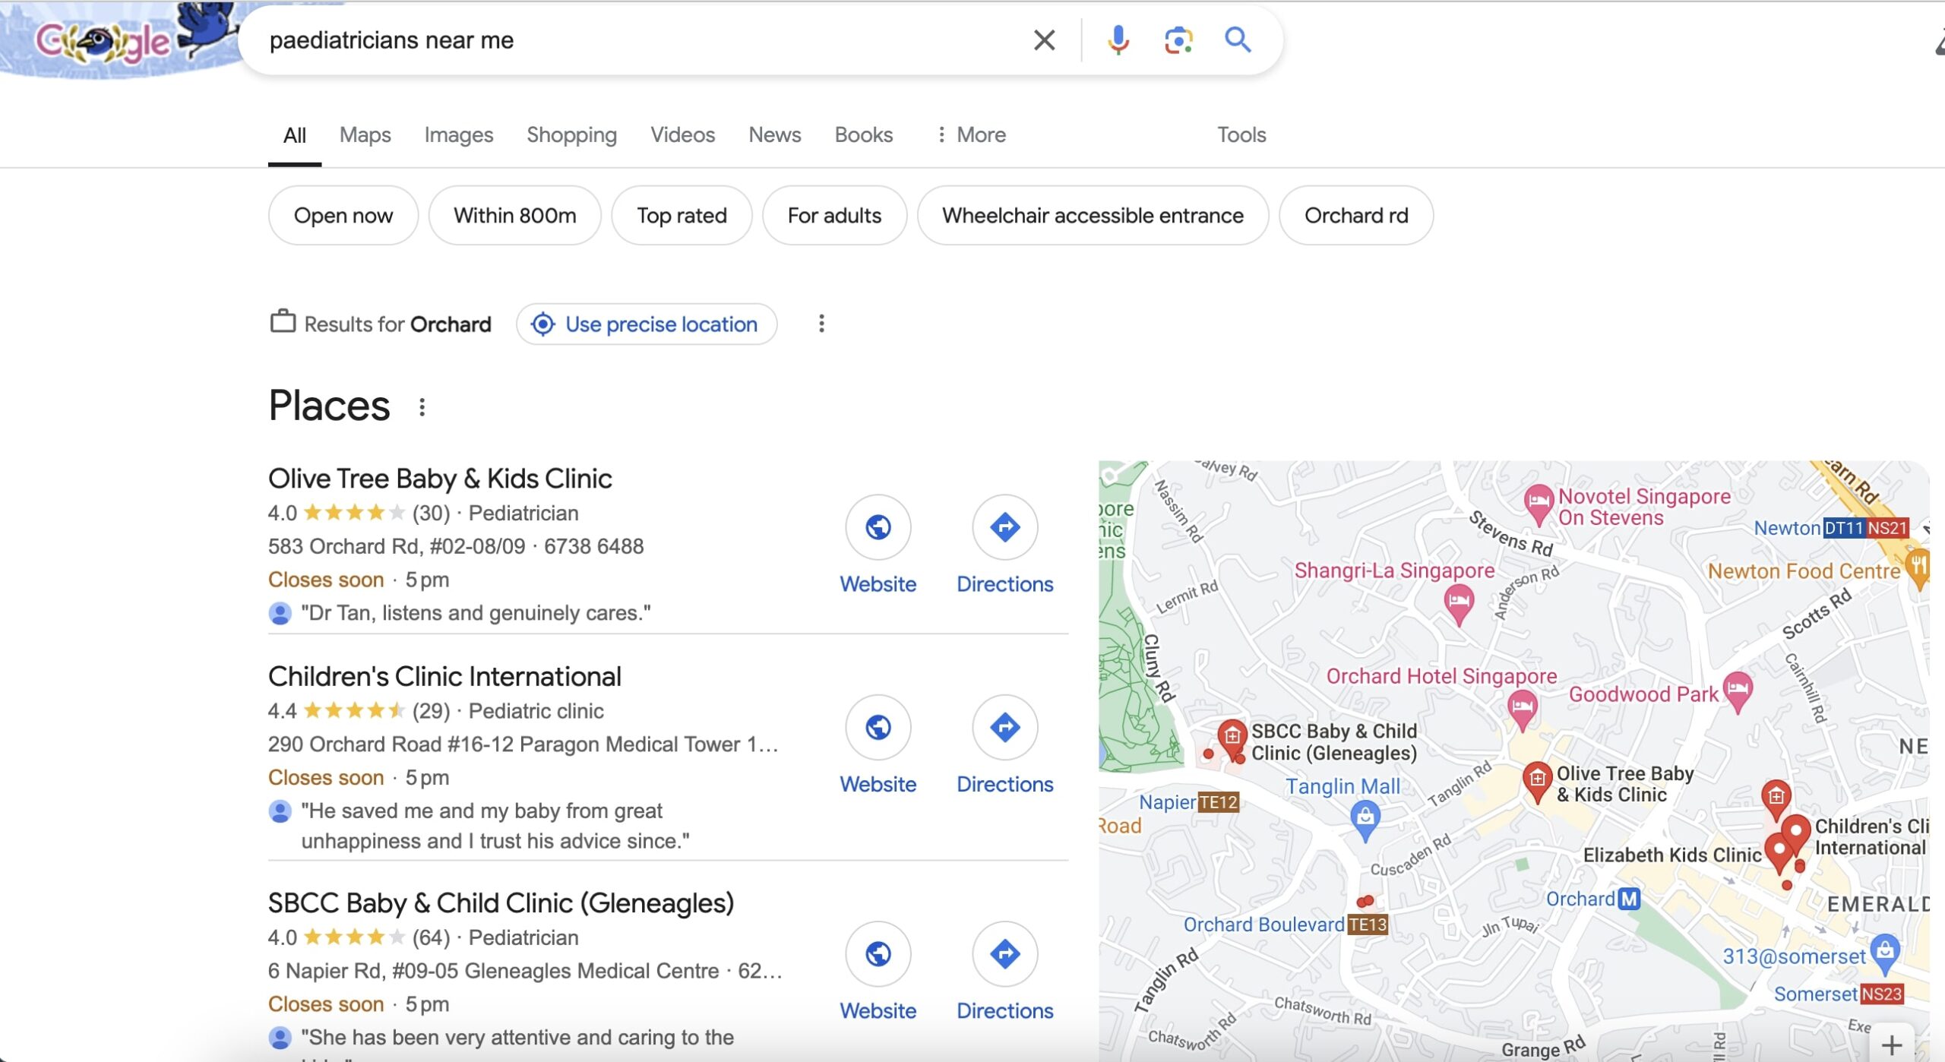
Task: Open Google Lens image search icon
Action: pyautogui.click(x=1178, y=40)
